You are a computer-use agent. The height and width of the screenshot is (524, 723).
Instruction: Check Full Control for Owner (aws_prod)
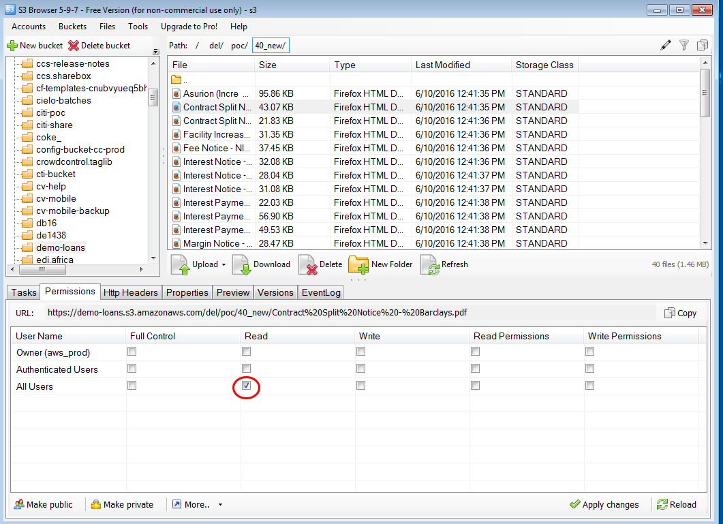(x=132, y=352)
